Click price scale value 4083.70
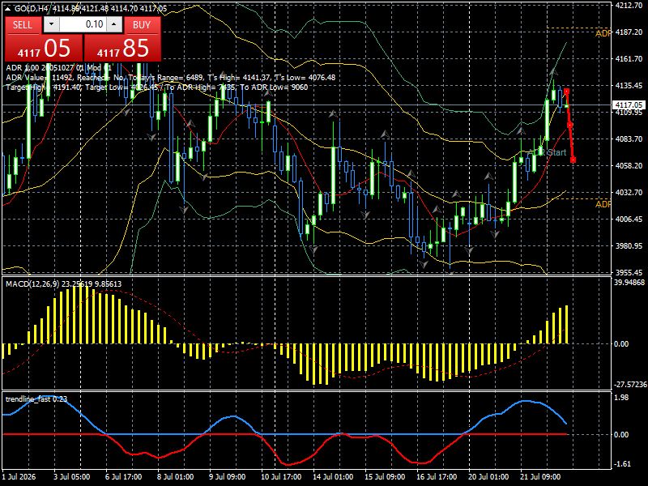The height and width of the screenshot is (486, 648). click(629, 139)
